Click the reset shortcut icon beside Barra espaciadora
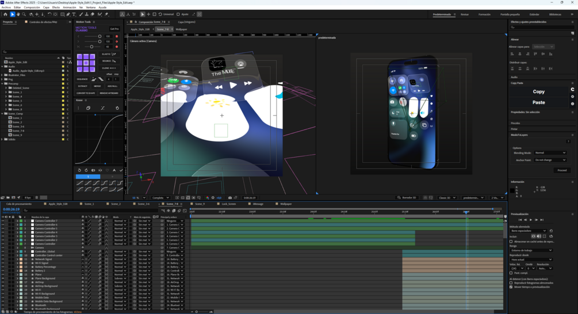 click(551, 231)
